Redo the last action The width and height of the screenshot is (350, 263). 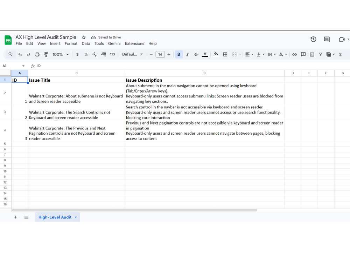(28, 54)
